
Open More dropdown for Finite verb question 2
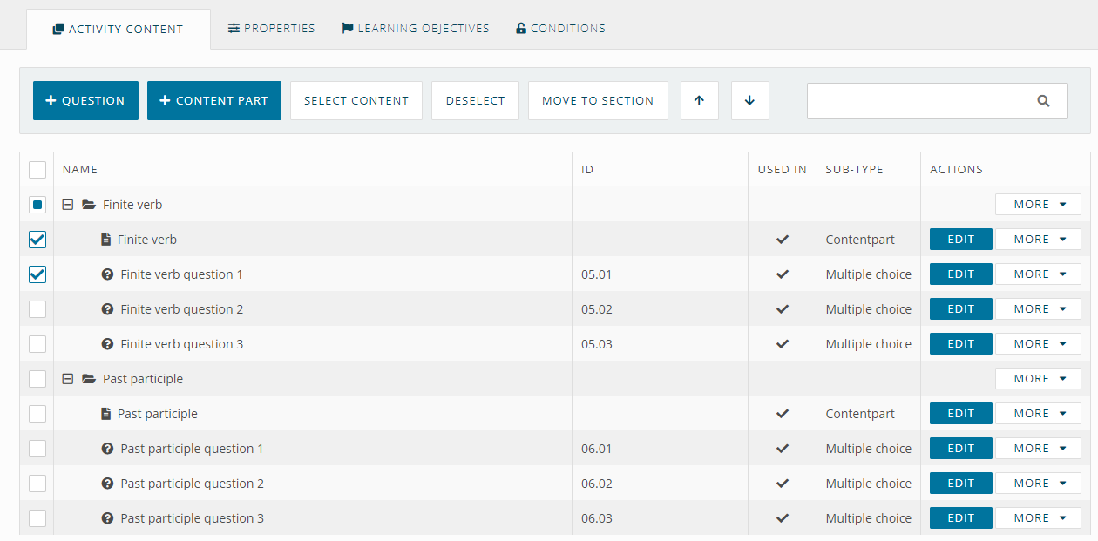click(1038, 309)
